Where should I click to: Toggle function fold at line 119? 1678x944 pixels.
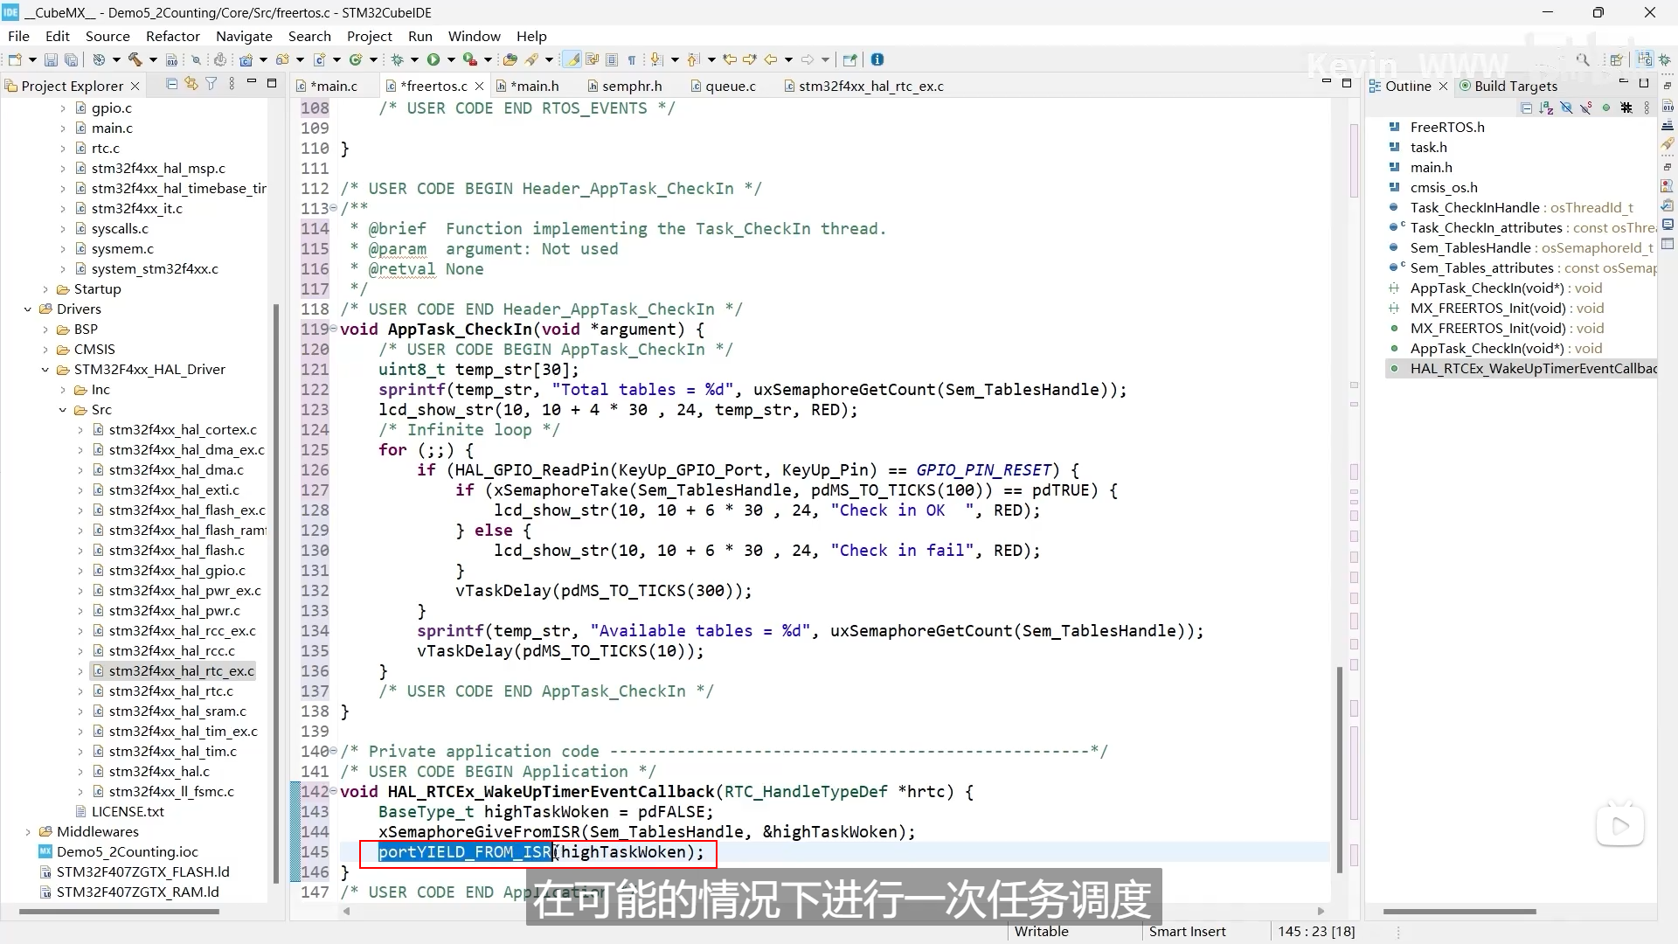[333, 330]
